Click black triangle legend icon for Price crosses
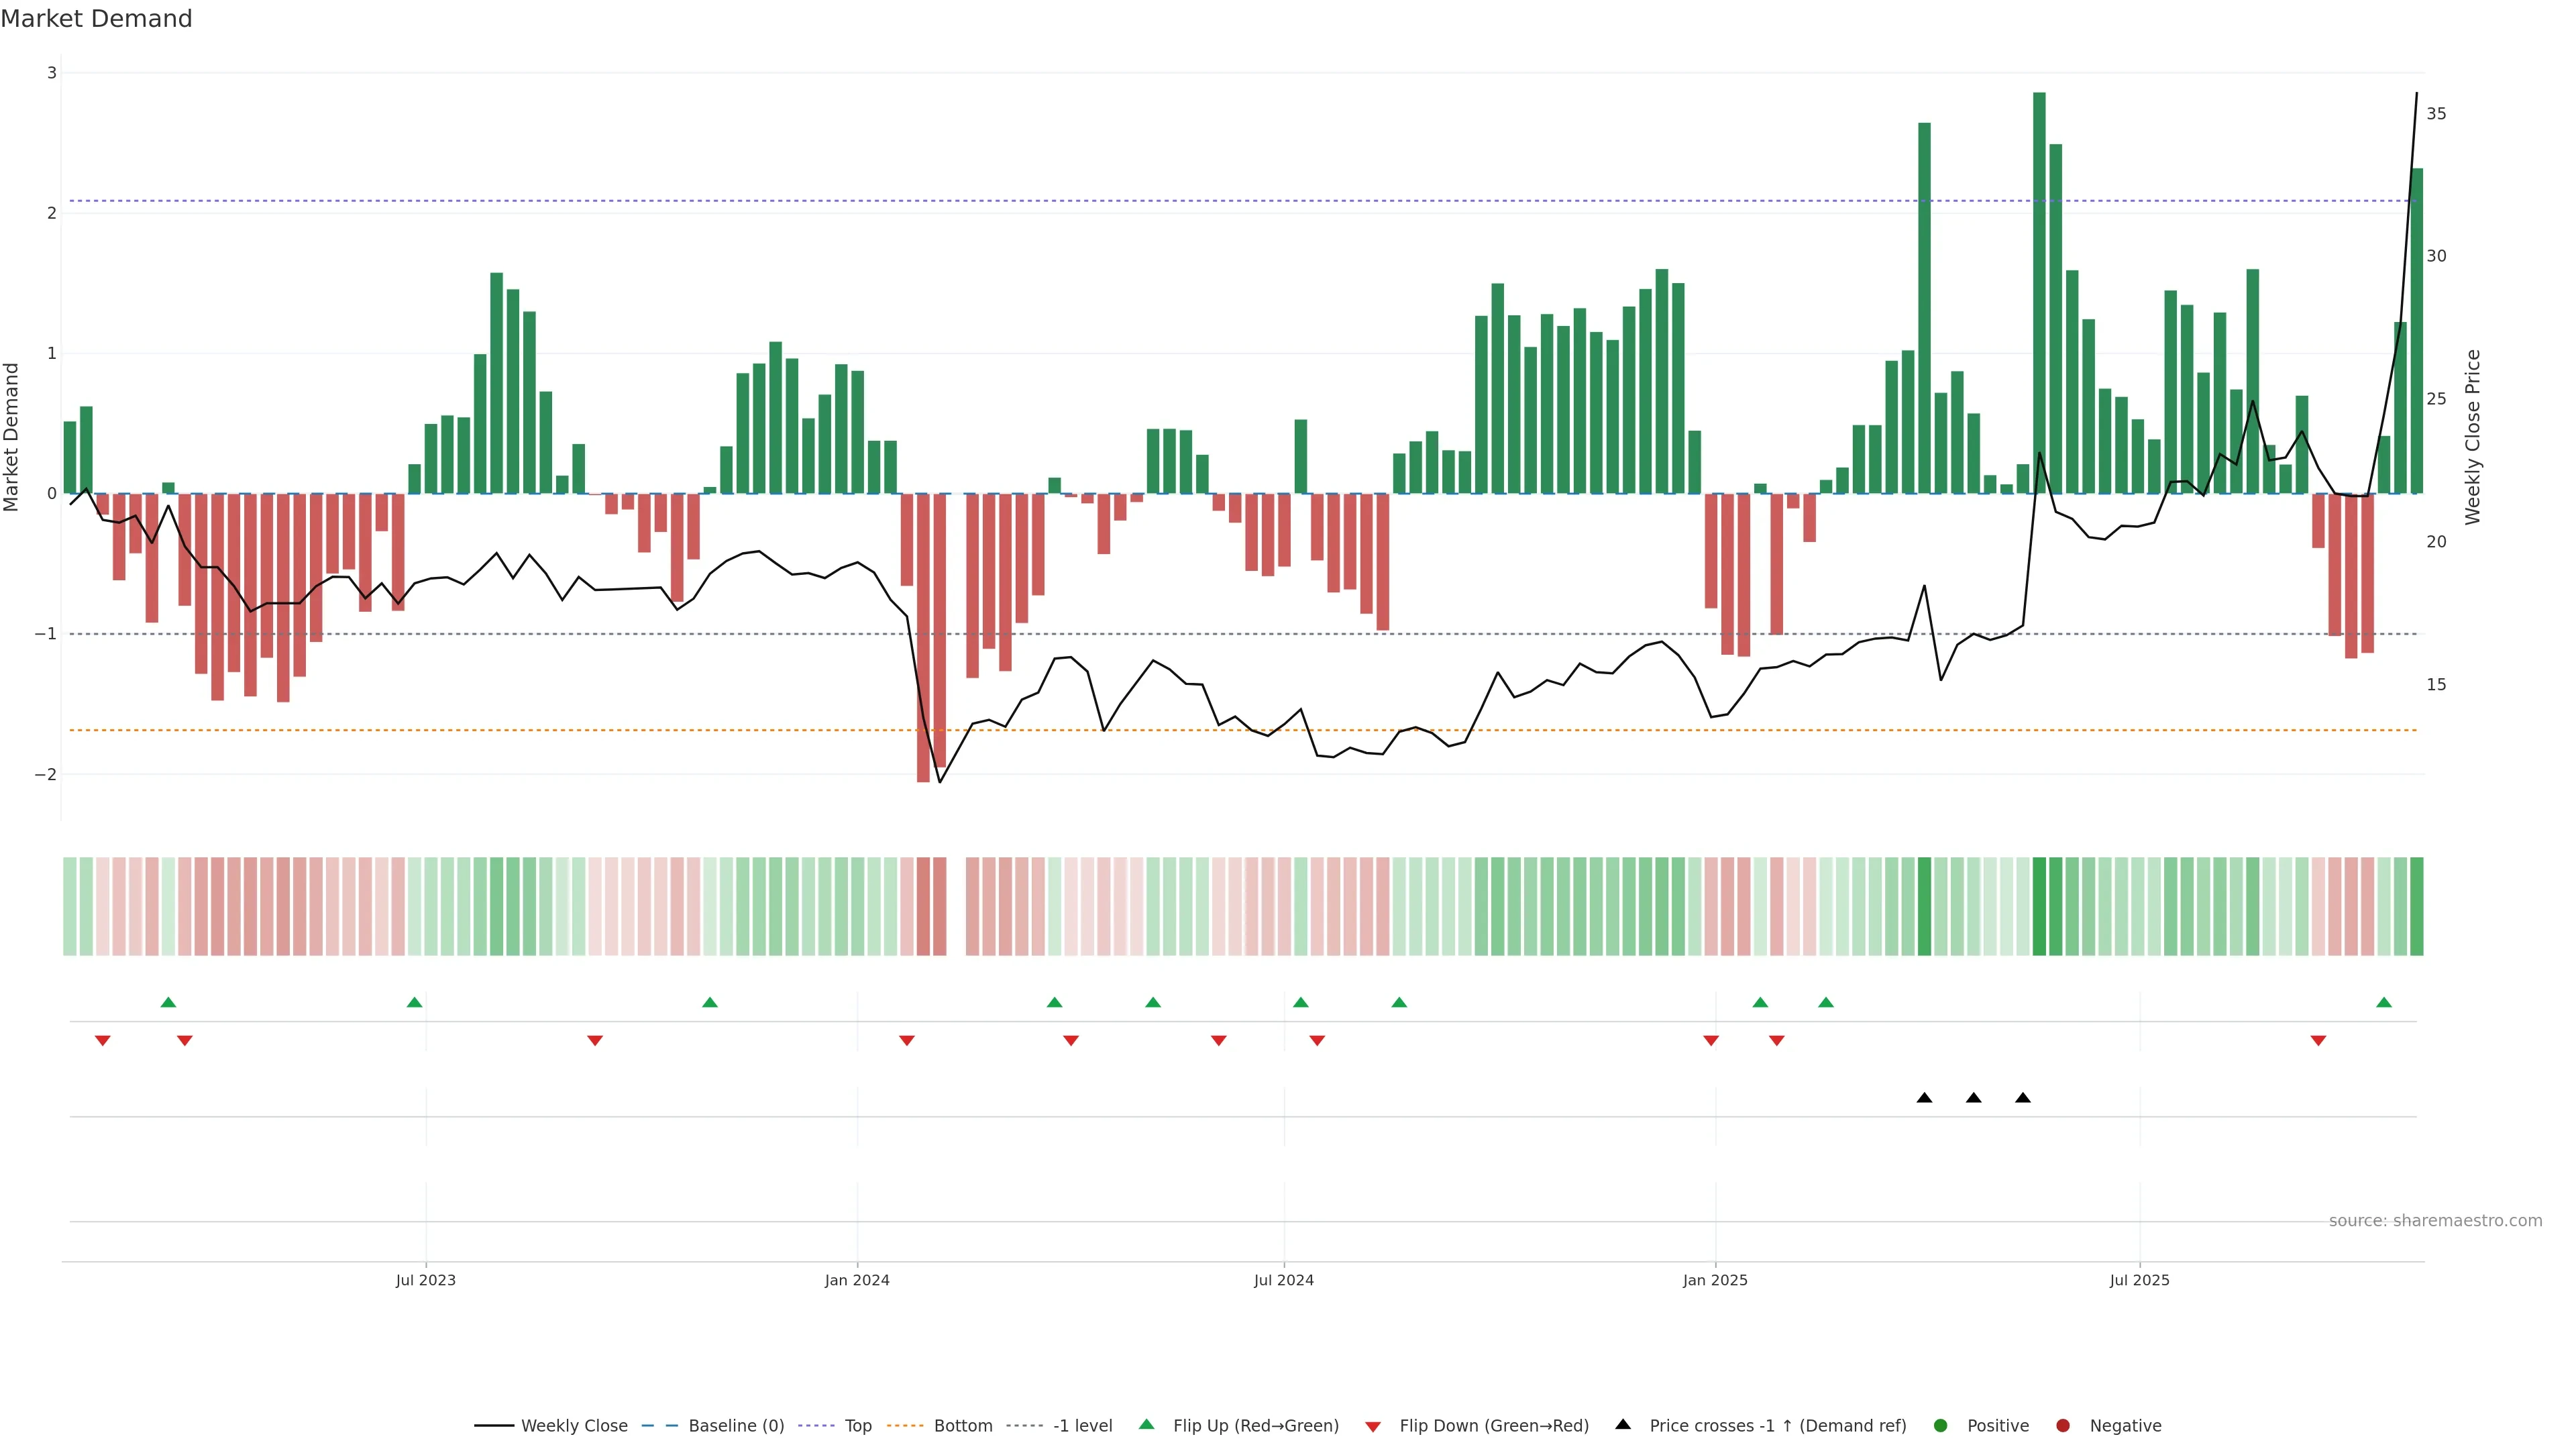Image resolution: width=2576 pixels, height=1449 pixels. [x=1623, y=1424]
